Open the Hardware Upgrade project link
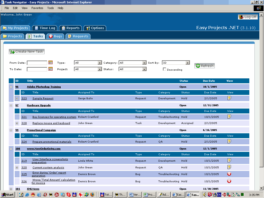This screenshot has height=198, width=264. 39,105
